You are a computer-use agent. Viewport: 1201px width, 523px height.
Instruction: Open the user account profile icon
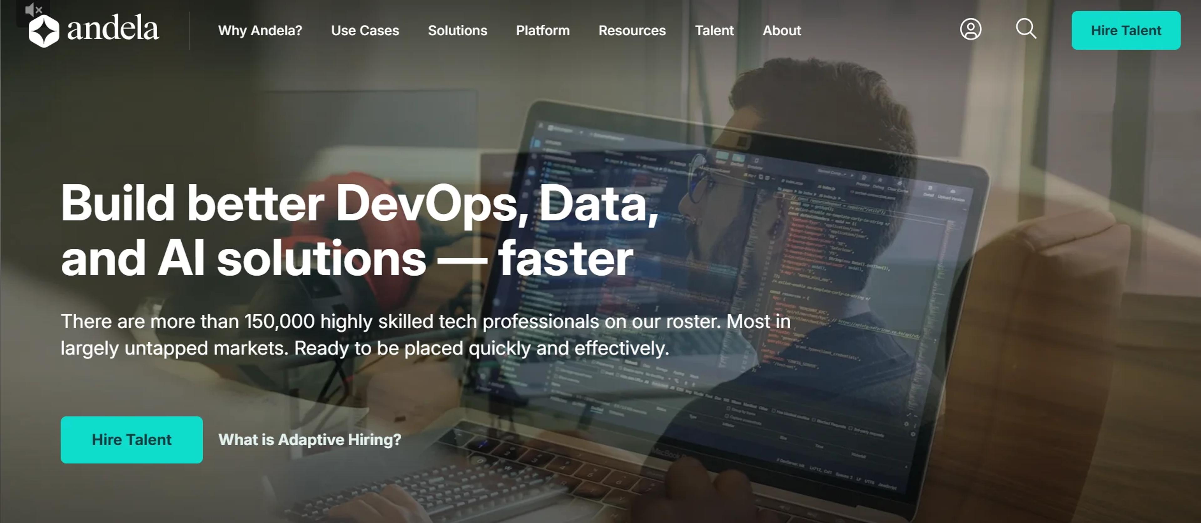coord(971,29)
